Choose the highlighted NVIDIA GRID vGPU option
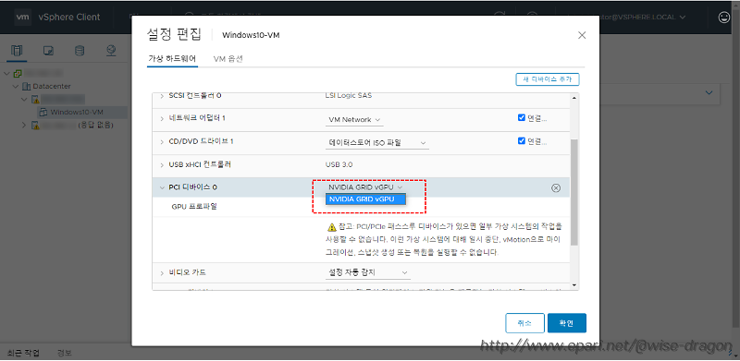740x361 pixels. 365,199
